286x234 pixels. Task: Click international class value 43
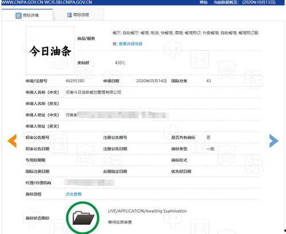209,81
